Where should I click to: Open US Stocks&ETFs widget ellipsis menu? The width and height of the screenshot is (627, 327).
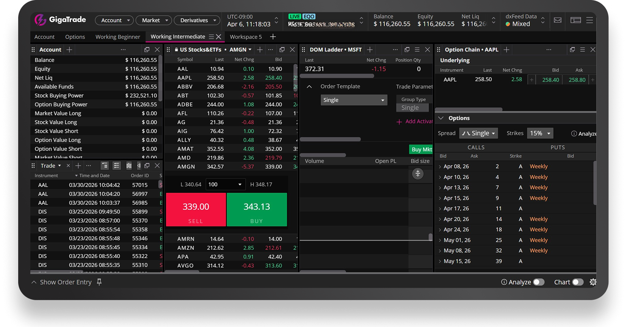click(x=270, y=50)
